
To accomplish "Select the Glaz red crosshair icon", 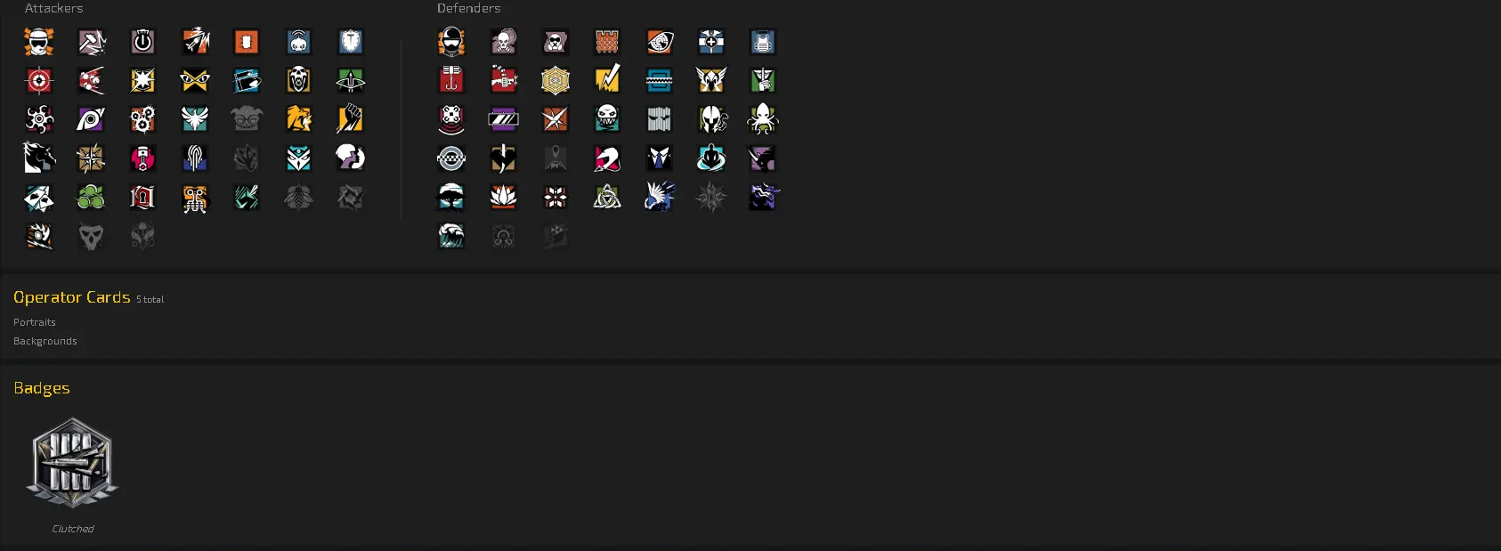I will point(39,81).
